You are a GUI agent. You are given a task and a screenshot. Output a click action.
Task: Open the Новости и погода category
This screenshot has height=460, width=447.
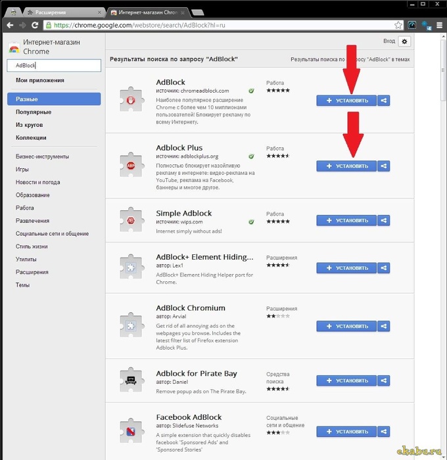(37, 182)
